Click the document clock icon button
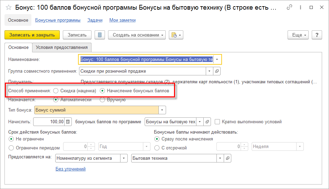Screen dimensions: 329x189 point(176,35)
